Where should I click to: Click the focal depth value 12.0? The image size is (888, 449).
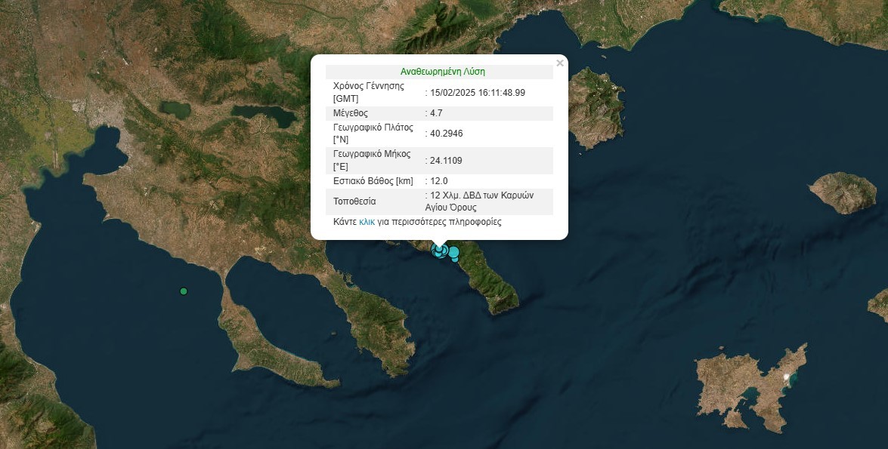click(438, 181)
